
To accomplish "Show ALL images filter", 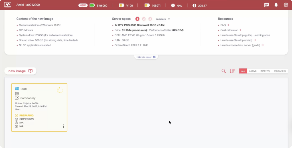I will tap(243, 71).
